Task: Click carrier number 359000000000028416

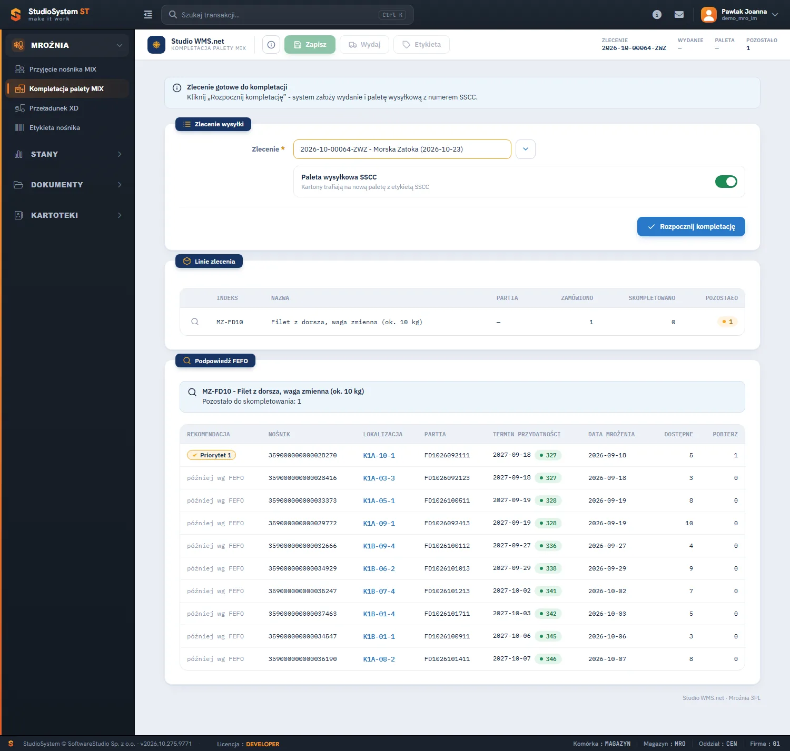Action: tap(302, 478)
